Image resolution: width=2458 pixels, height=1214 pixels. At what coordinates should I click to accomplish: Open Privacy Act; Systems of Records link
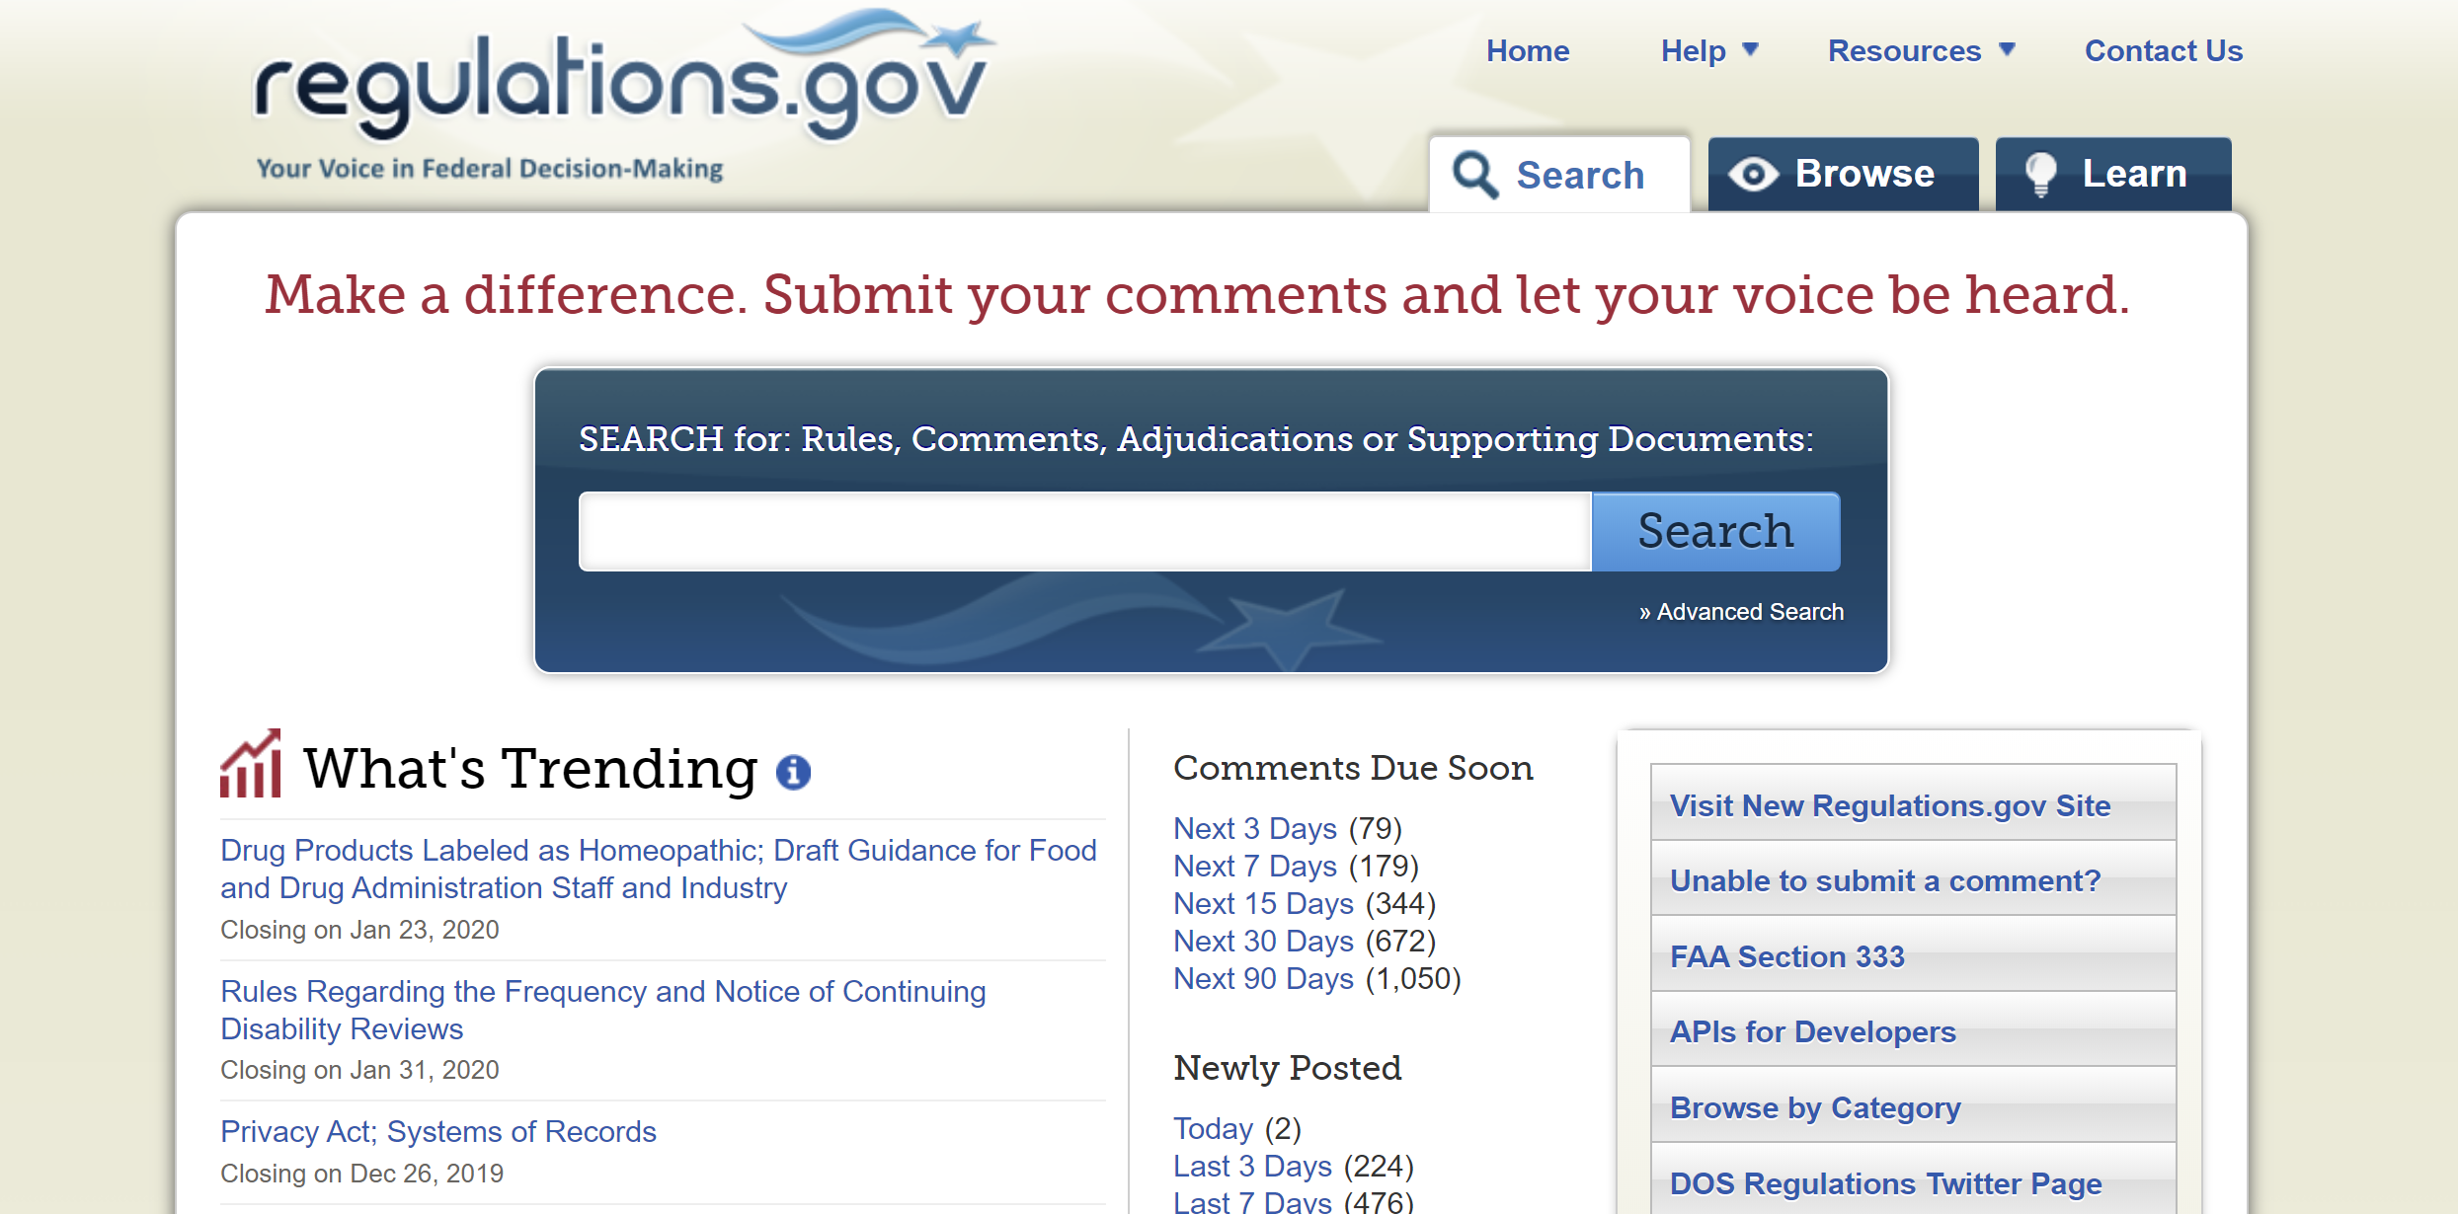(438, 1131)
